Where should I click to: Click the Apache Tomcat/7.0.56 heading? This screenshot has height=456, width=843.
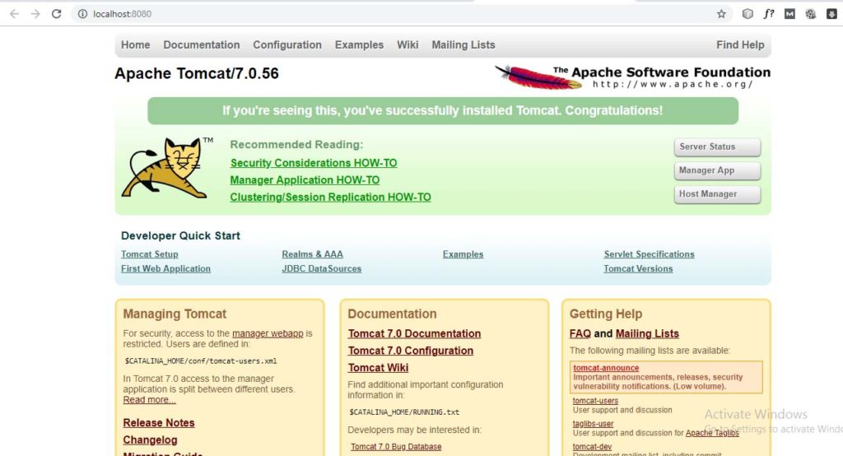197,74
